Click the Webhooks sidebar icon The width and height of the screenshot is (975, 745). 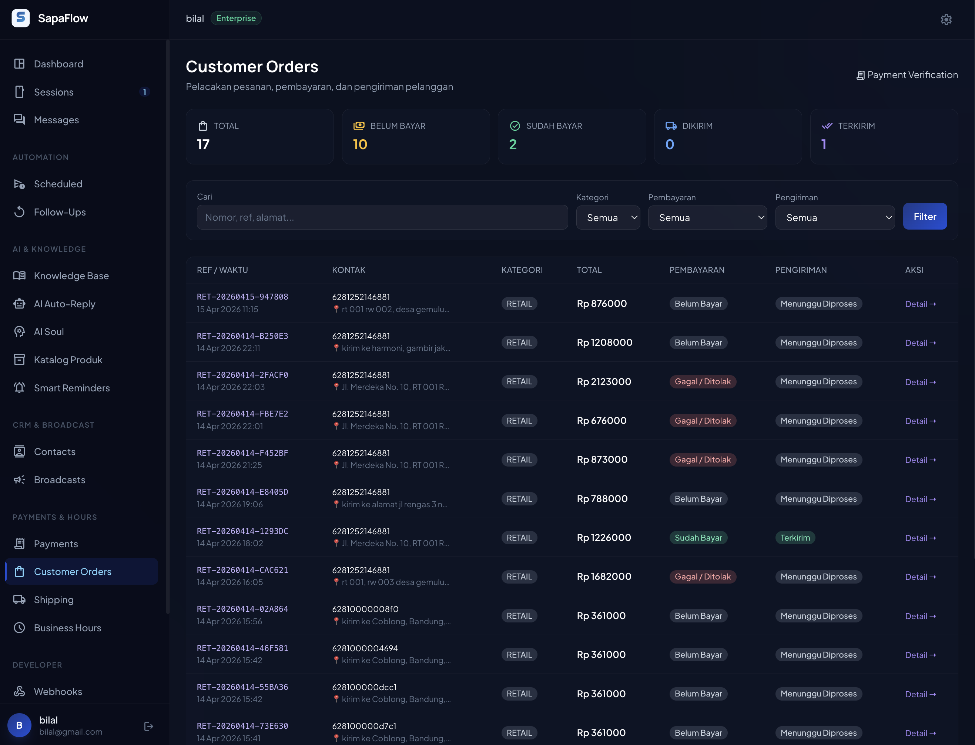pos(20,691)
